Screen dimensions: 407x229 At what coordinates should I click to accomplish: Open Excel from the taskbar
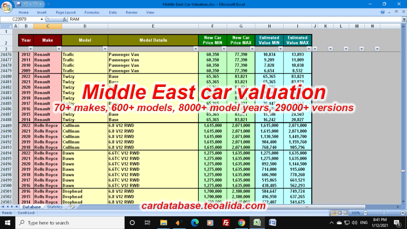pyautogui.click(x=257, y=222)
